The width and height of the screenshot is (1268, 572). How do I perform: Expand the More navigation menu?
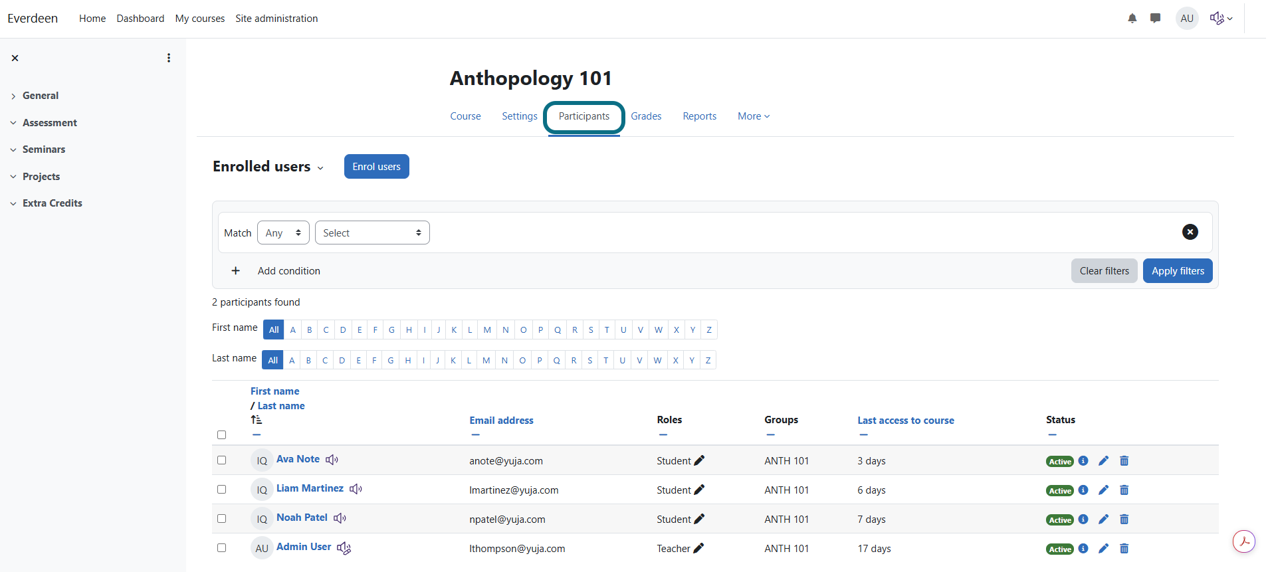[754, 116]
